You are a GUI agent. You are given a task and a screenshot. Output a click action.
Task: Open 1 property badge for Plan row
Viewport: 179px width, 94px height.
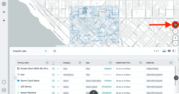[x=108, y=69]
